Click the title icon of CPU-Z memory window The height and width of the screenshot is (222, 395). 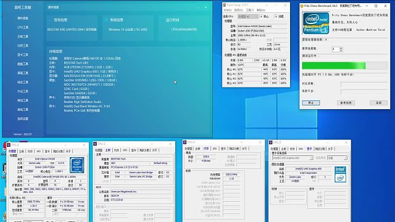[x=185, y=142]
